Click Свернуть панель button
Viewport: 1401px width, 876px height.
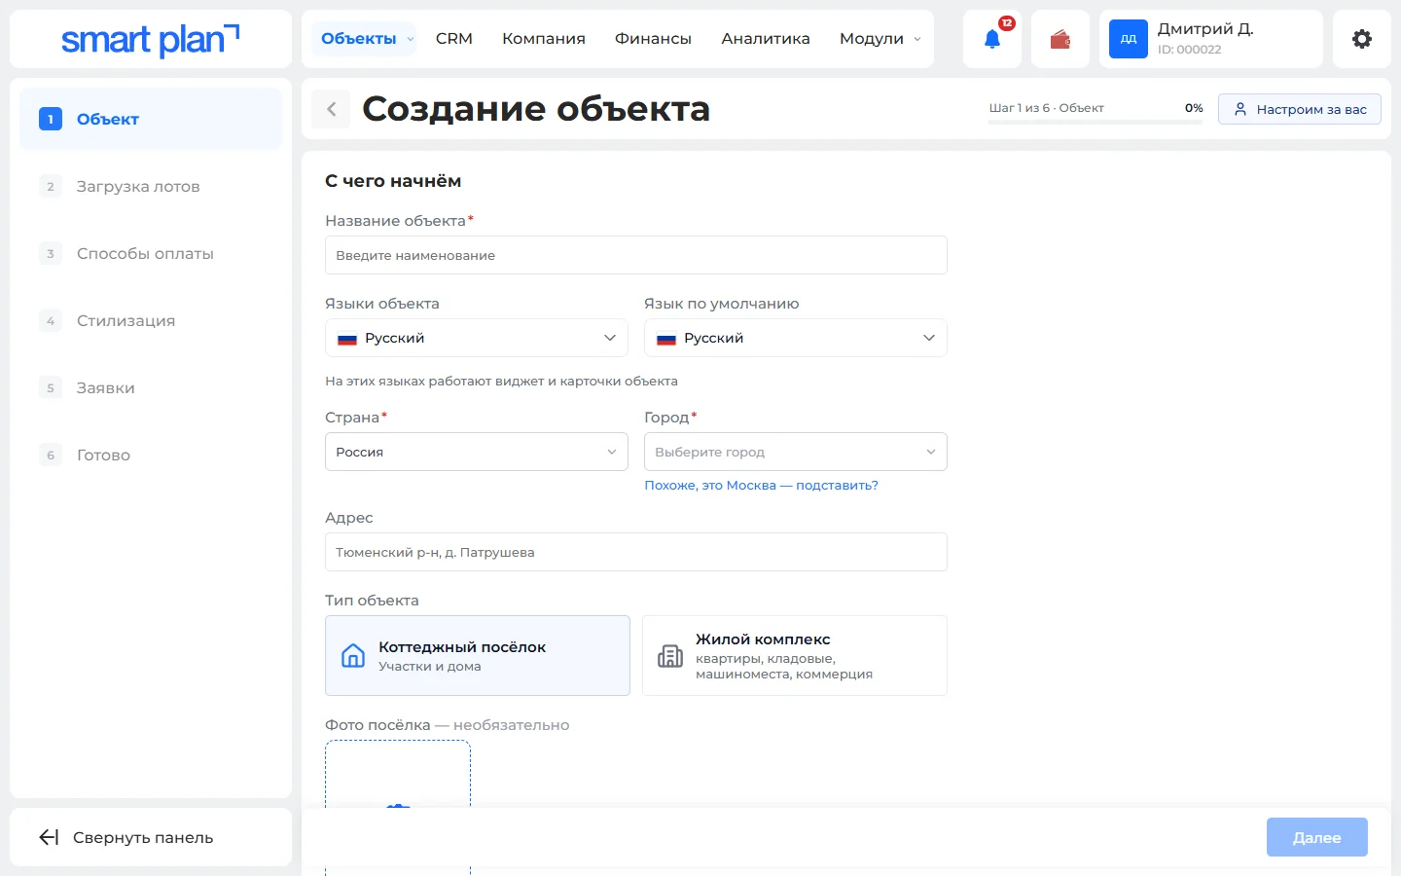[151, 837]
